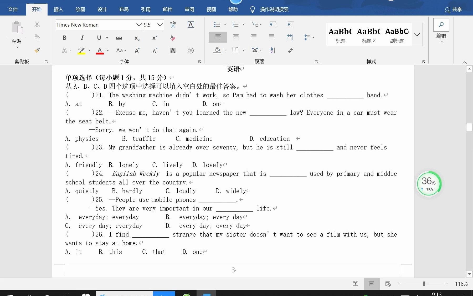Open the 文件 tab
The height and width of the screenshot is (296, 473).
13,9
